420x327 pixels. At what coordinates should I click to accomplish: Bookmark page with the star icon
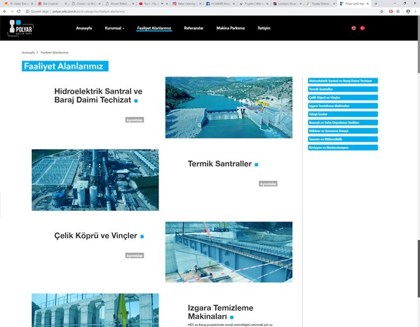pyautogui.click(x=381, y=12)
